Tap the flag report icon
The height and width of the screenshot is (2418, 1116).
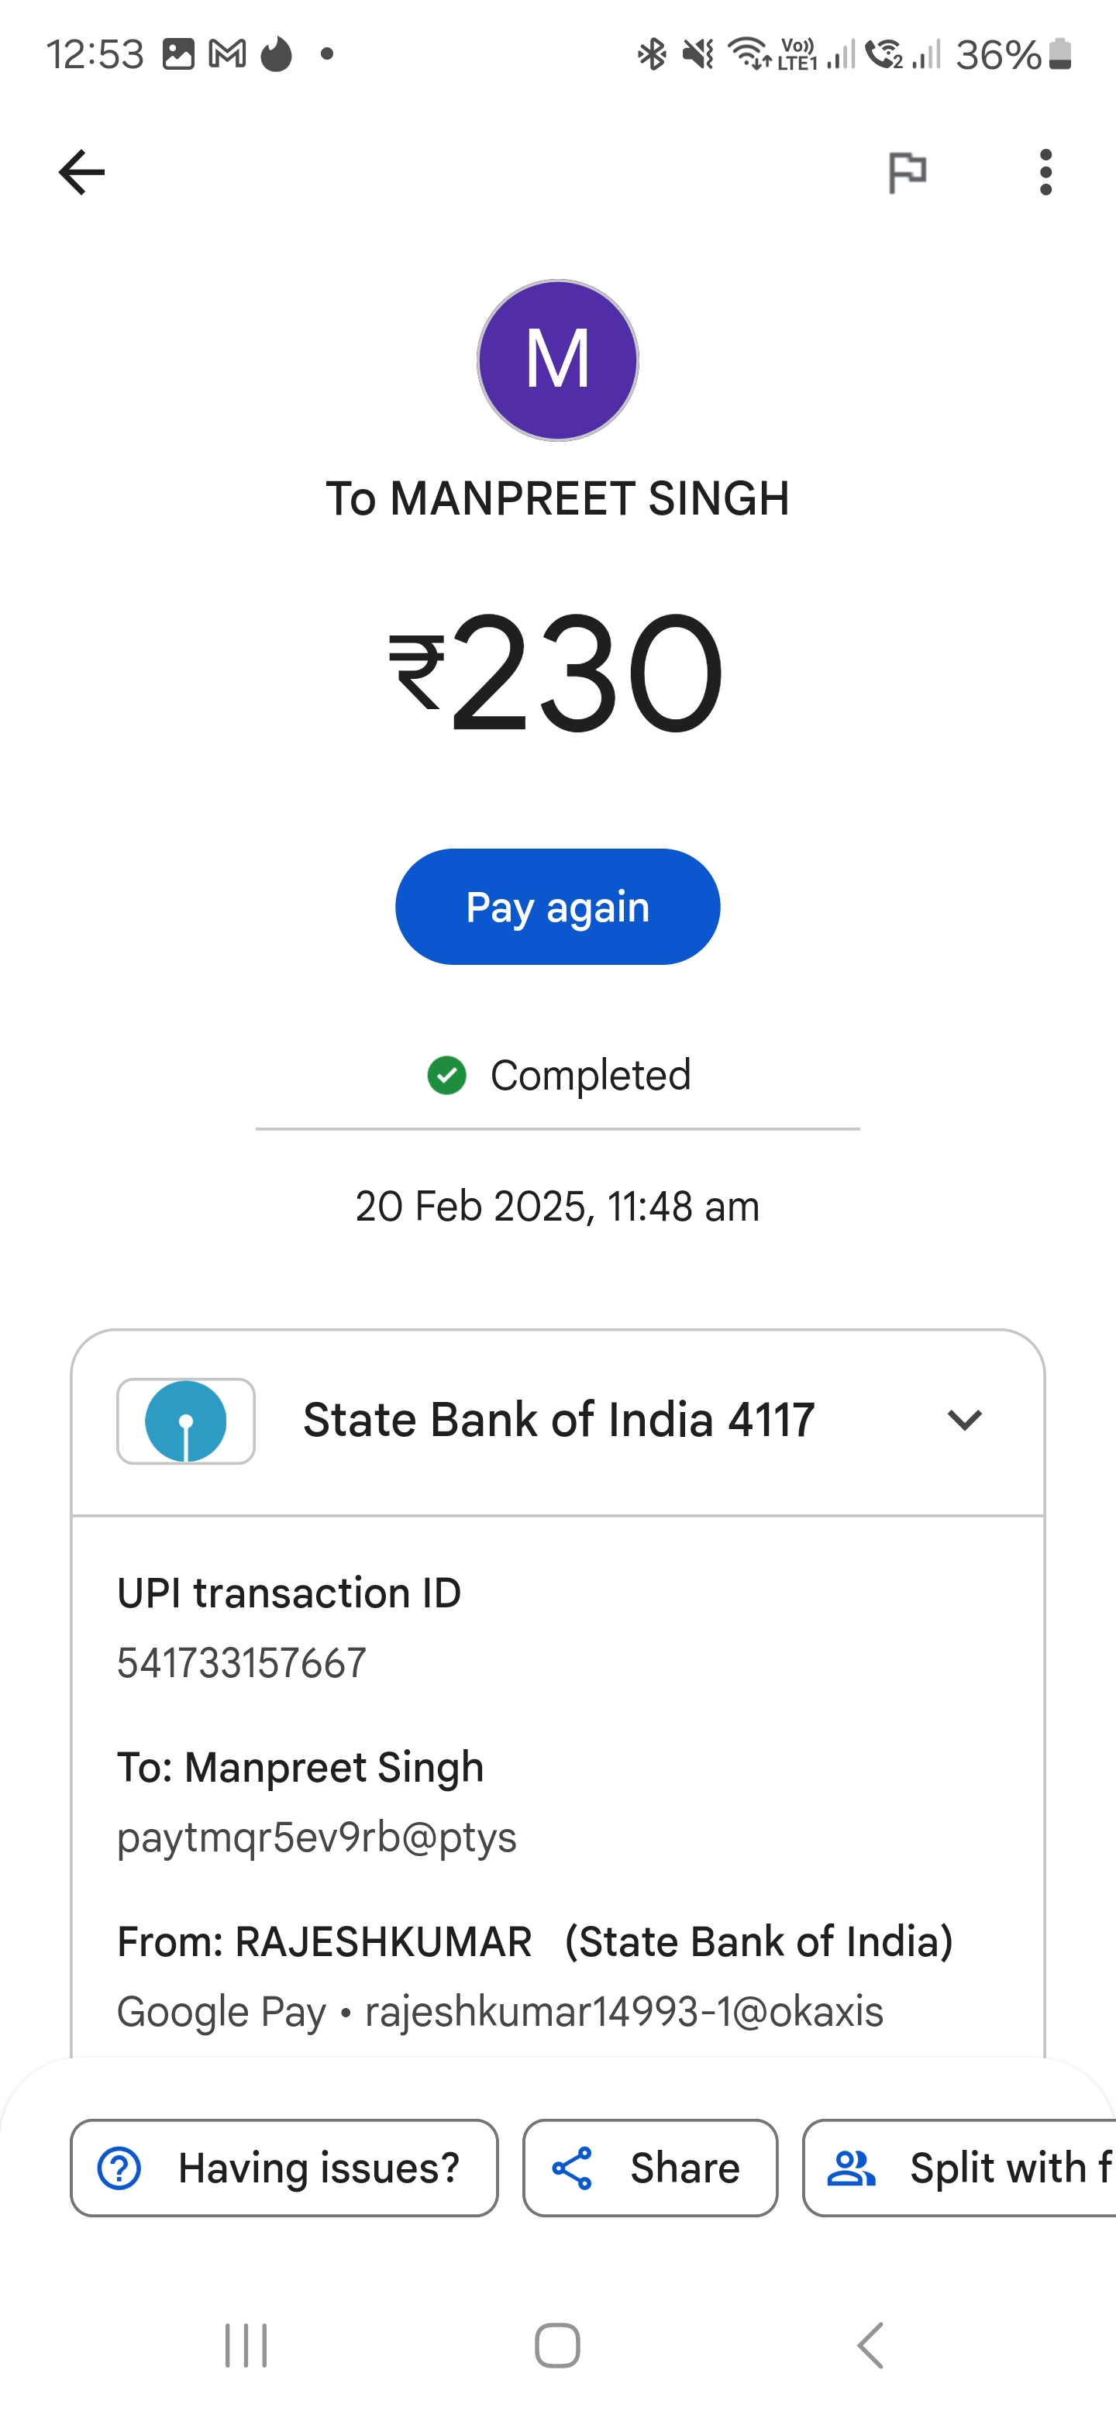pyautogui.click(x=907, y=172)
